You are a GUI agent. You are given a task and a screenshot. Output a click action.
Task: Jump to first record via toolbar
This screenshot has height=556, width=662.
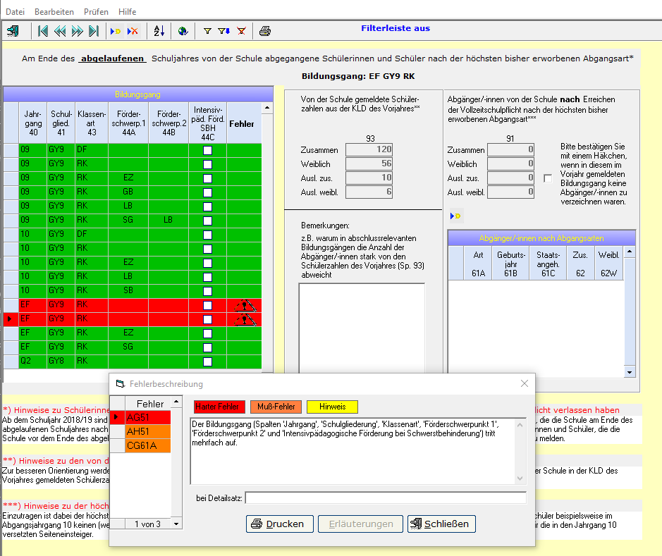click(x=43, y=31)
